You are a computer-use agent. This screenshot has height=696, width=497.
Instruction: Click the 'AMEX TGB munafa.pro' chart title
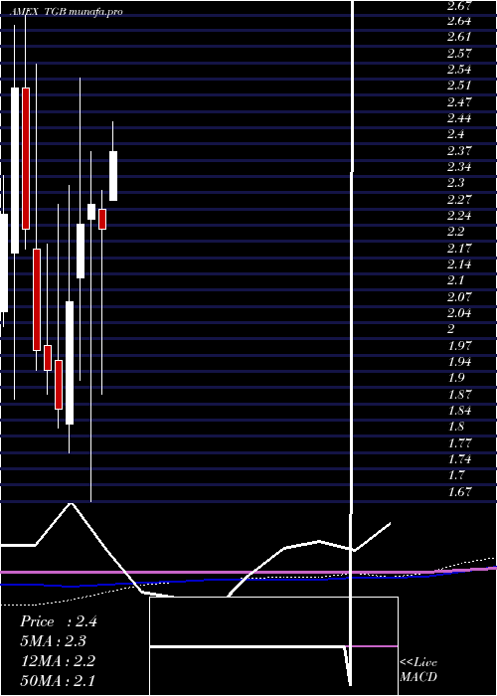(66, 12)
